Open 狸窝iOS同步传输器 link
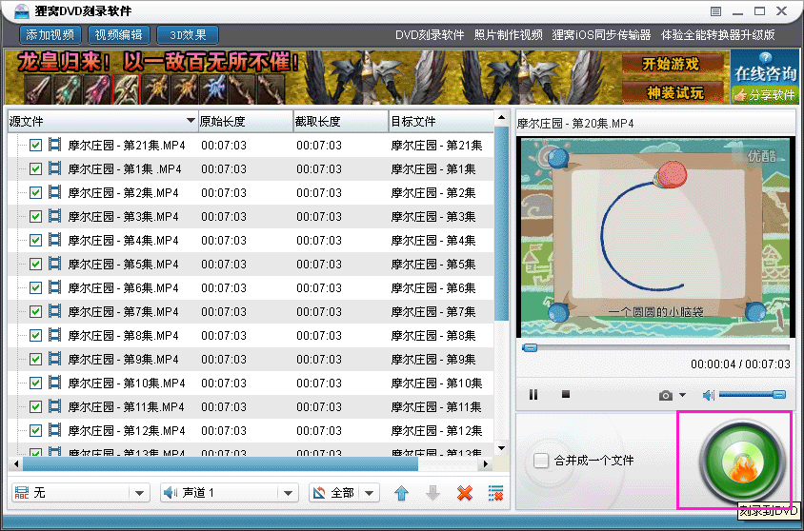 coord(601,35)
